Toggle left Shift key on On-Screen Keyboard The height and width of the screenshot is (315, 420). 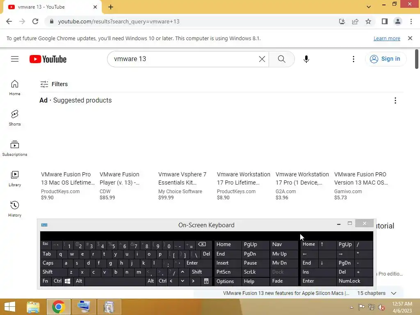pos(54,272)
